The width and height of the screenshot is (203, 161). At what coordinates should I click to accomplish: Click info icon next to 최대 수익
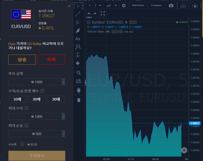point(26,108)
